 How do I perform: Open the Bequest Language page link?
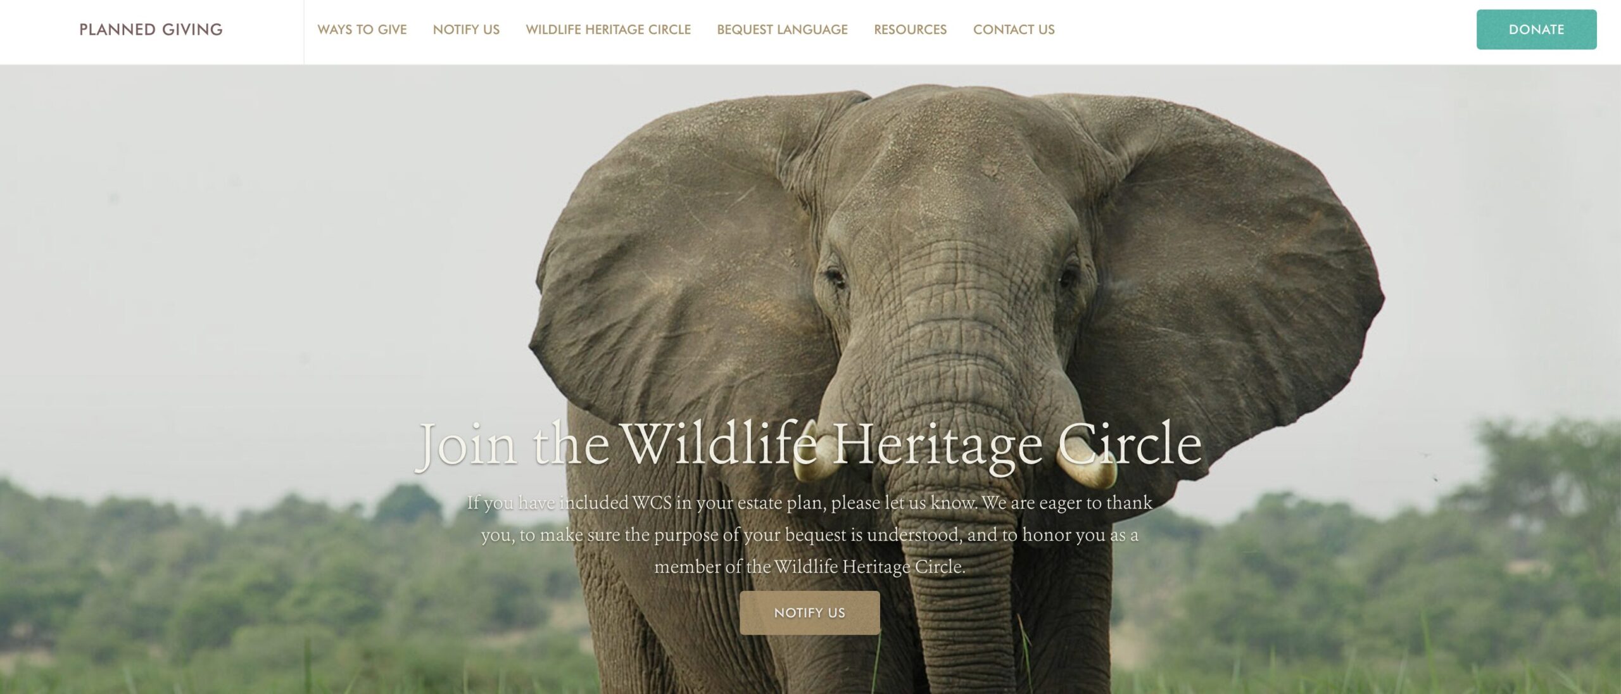[782, 30]
